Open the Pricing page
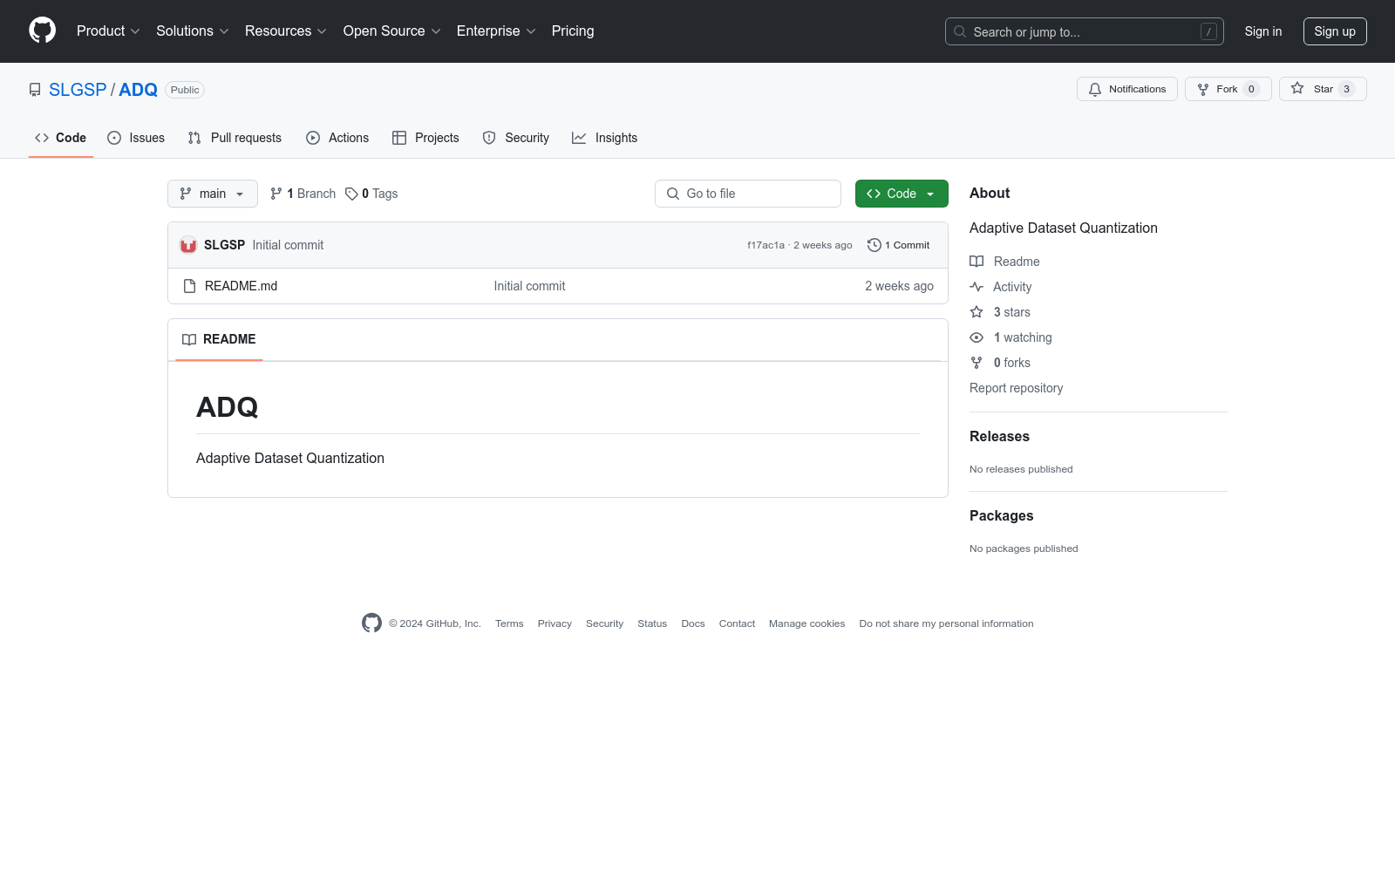The height and width of the screenshot is (872, 1395). [573, 31]
